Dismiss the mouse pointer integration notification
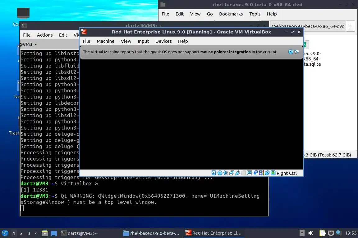This screenshot has height=238, width=358. click(291, 52)
